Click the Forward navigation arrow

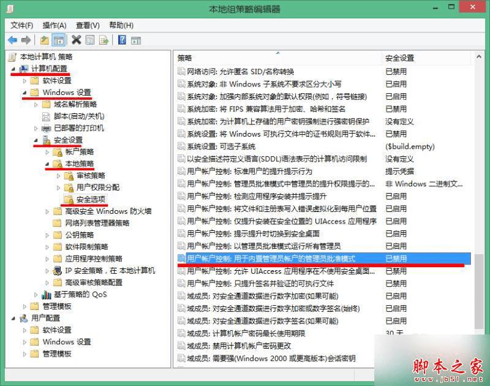point(24,40)
